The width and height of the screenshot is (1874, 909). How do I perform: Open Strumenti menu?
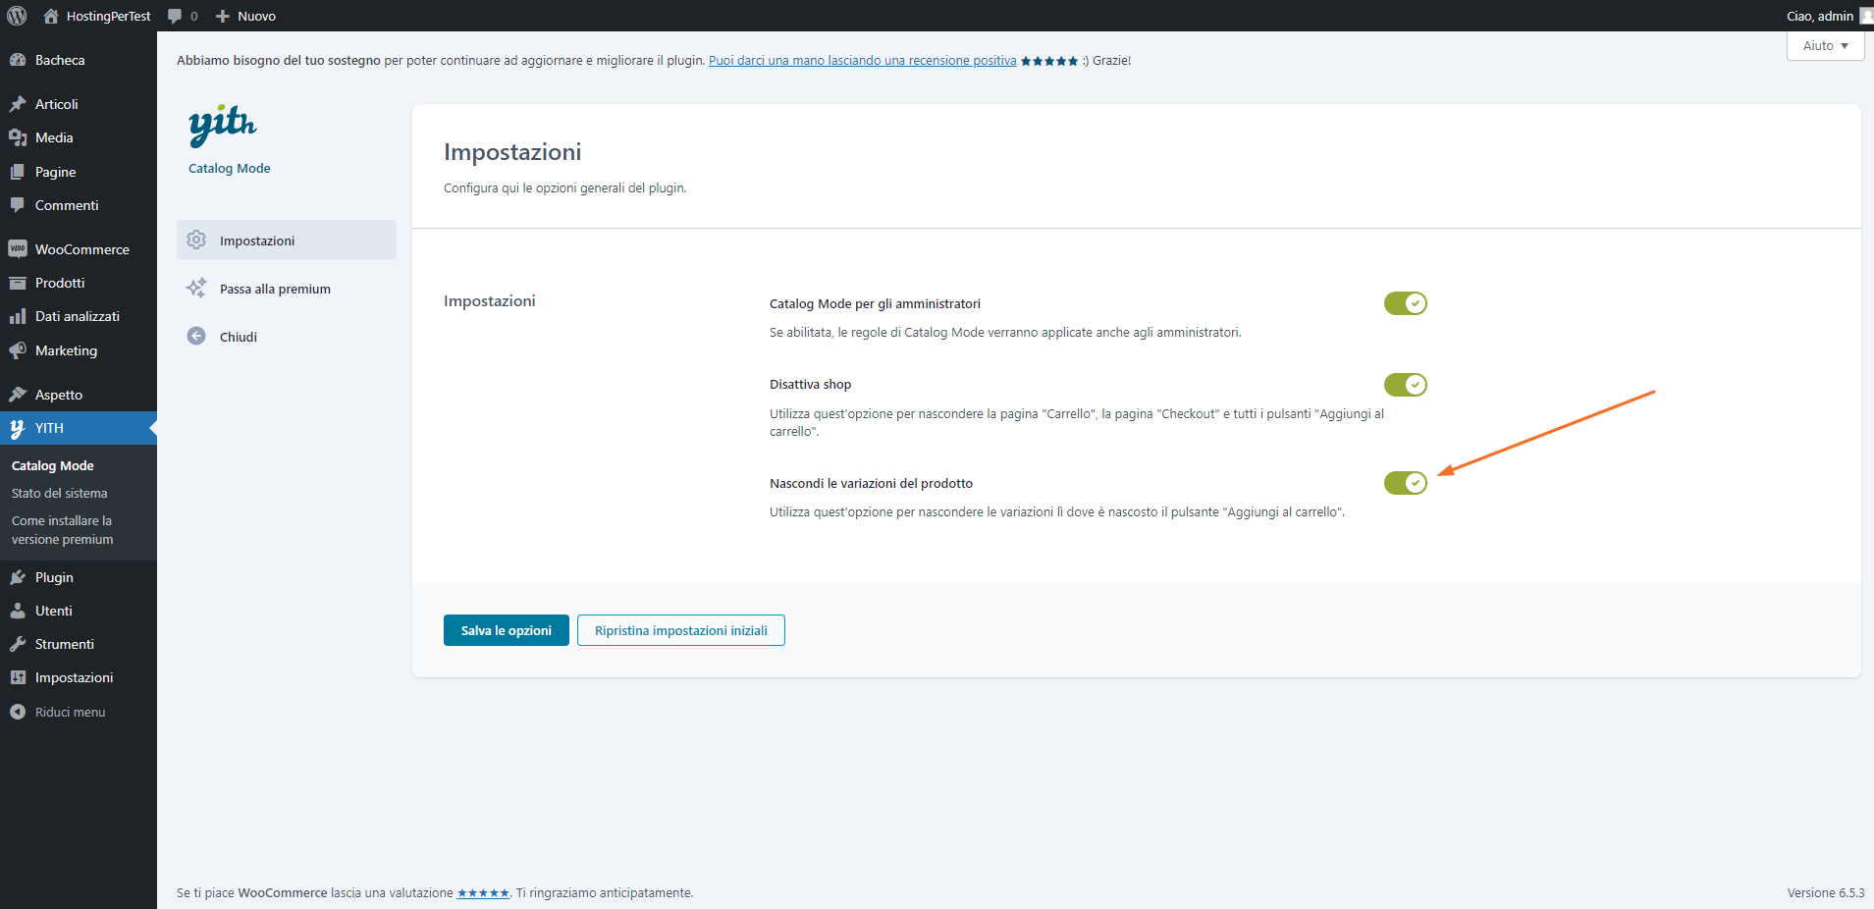pyautogui.click(x=79, y=644)
